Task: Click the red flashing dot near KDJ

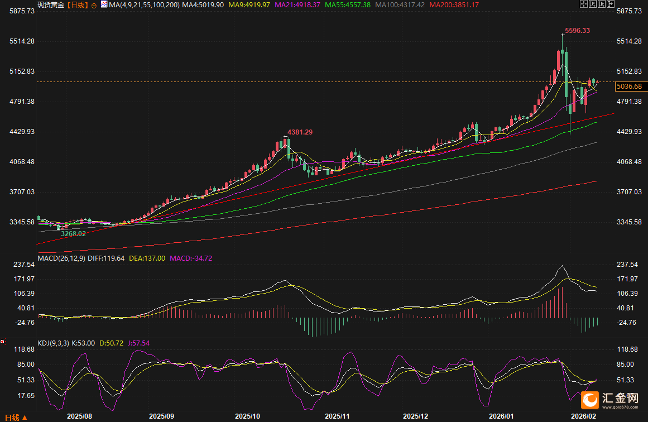Action: pos(3,341)
